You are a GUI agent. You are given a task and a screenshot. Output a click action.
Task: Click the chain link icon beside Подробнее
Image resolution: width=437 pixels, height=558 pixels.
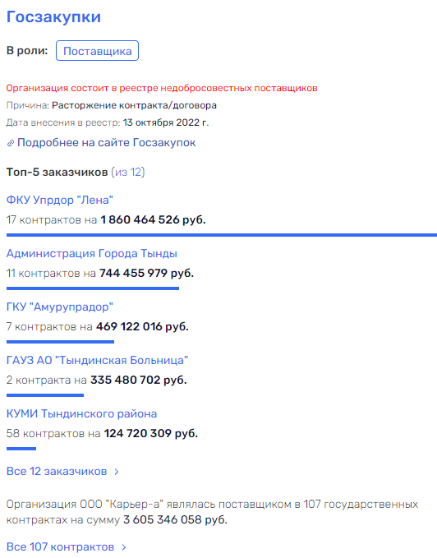[11, 143]
